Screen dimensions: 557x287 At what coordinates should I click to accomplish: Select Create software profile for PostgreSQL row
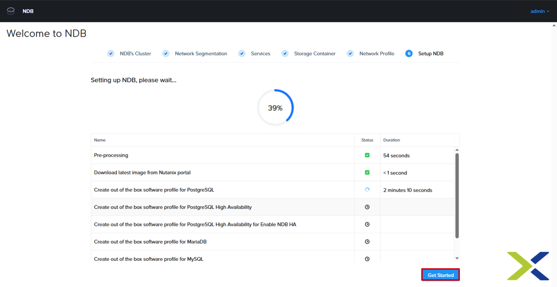click(x=273, y=190)
